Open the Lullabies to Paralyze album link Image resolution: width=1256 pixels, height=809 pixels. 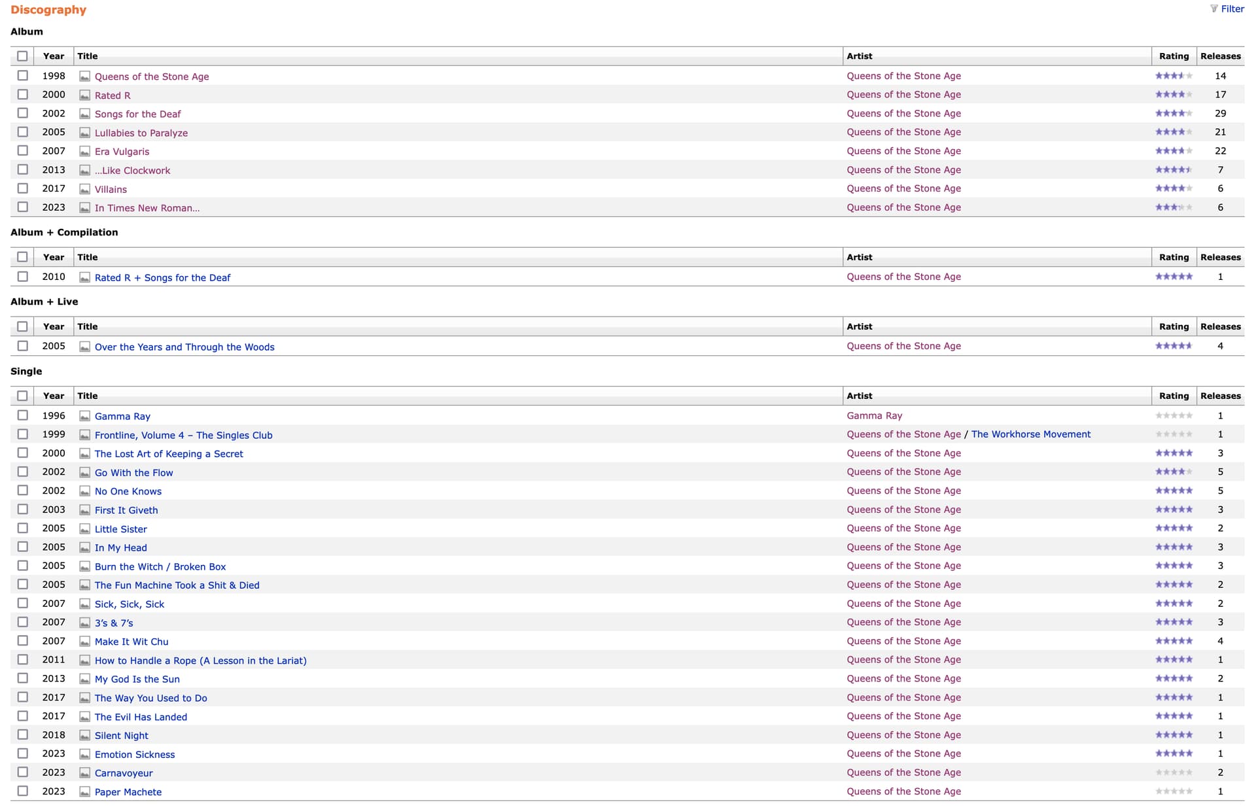141,133
